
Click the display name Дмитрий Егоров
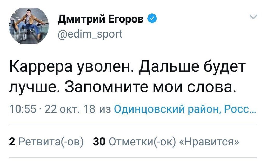(101, 18)
